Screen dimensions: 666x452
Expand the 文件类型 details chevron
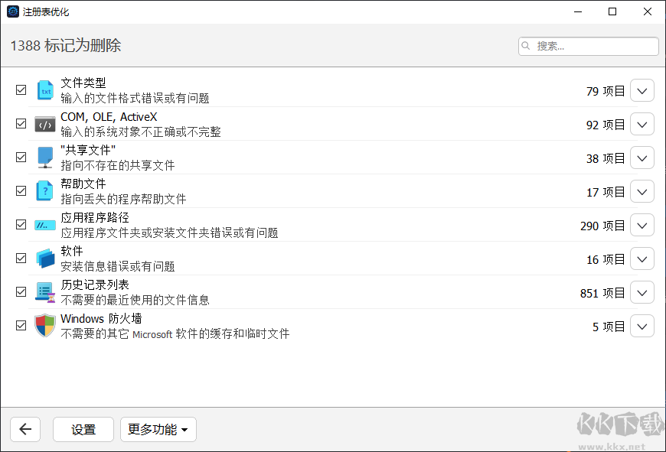(642, 89)
